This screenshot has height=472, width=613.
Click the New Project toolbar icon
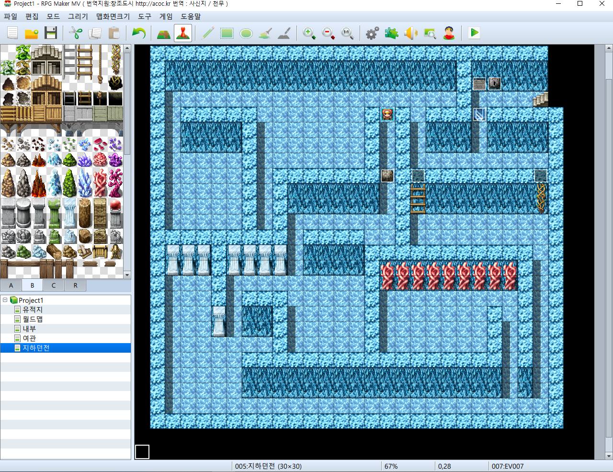(x=12, y=33)
